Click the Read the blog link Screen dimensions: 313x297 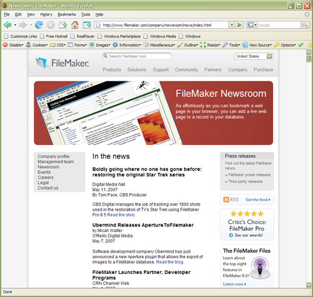tap(170, 262)
